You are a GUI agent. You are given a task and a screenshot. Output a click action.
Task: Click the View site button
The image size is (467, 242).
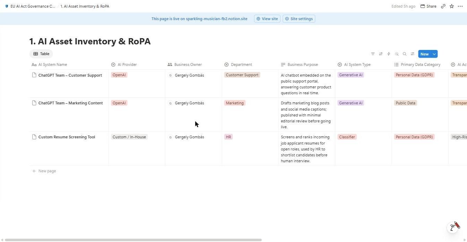[267, 19]
